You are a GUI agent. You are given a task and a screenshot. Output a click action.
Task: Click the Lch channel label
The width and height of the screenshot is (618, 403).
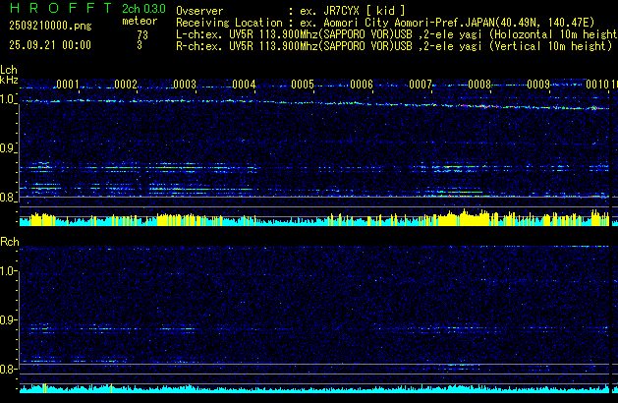click(x=9, y=69)
